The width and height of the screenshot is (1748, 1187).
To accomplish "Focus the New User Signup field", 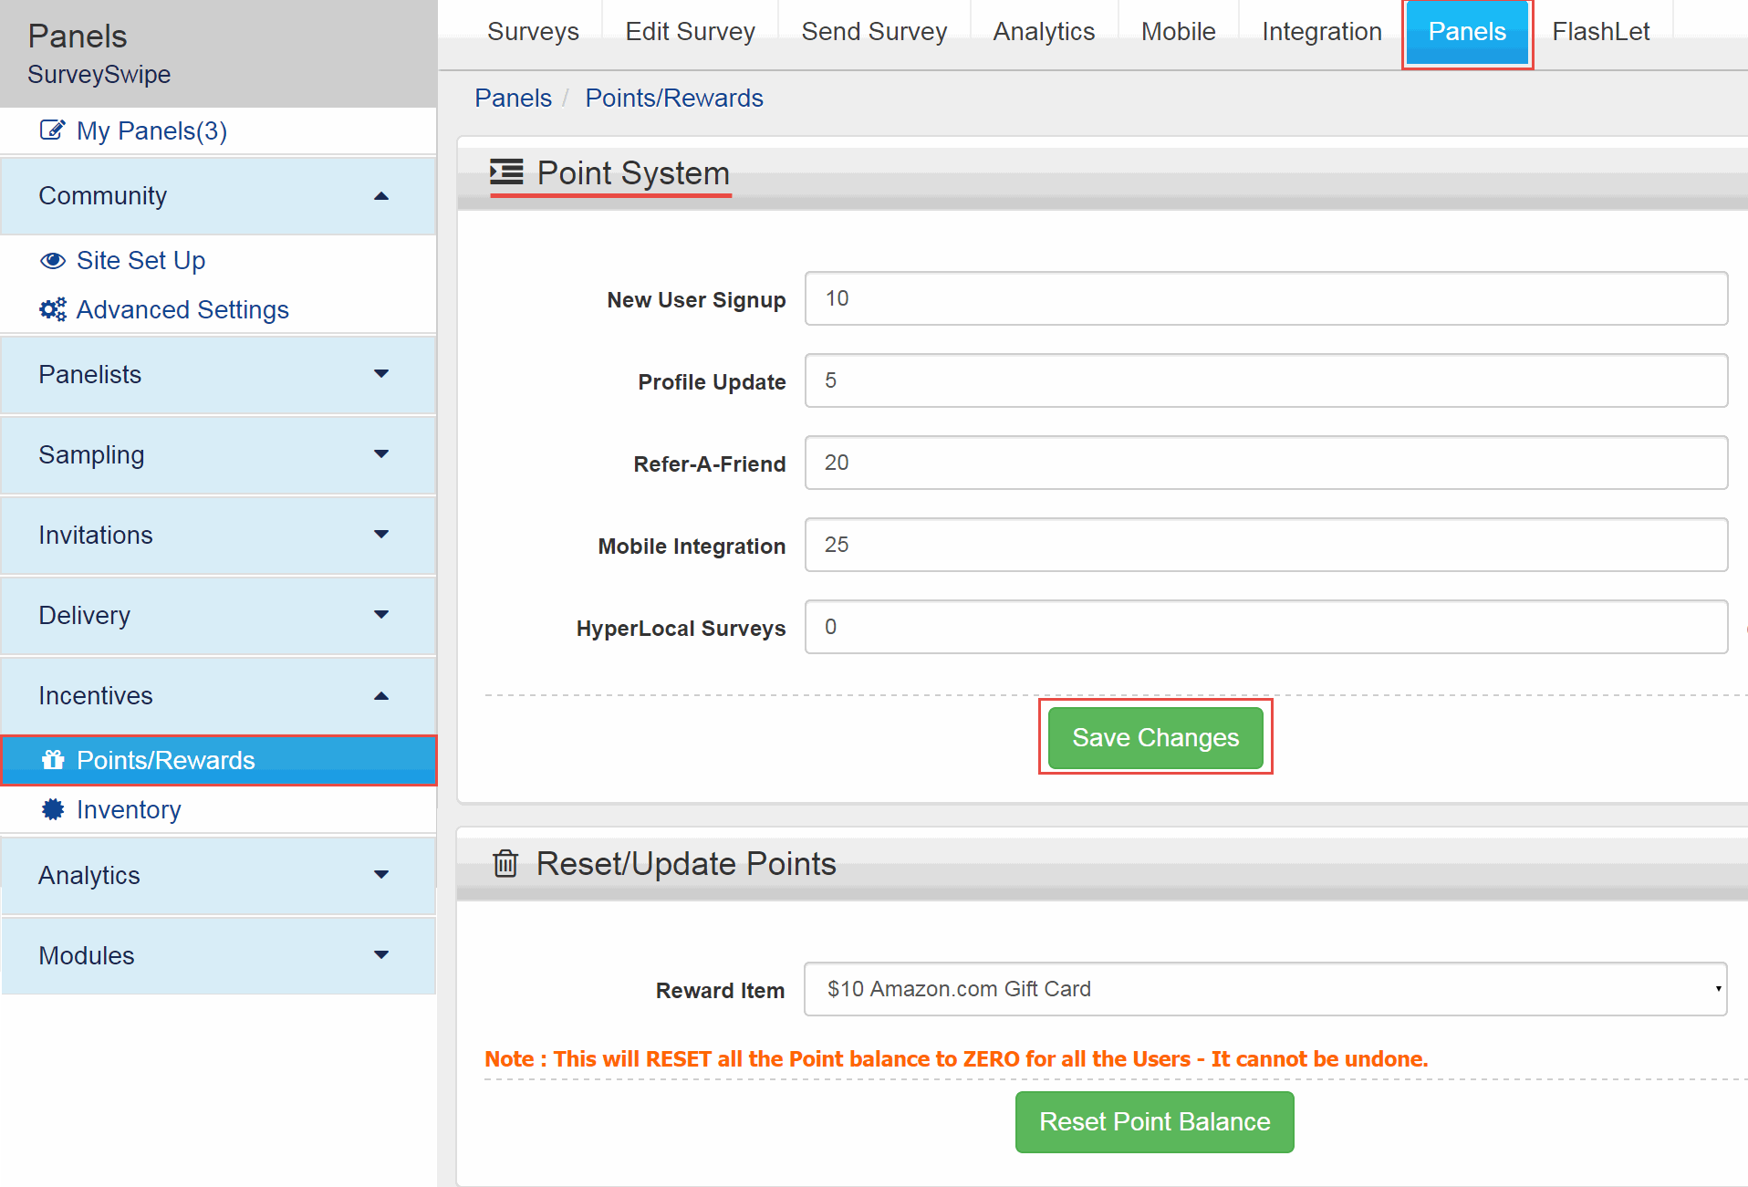I will 1265,298.
